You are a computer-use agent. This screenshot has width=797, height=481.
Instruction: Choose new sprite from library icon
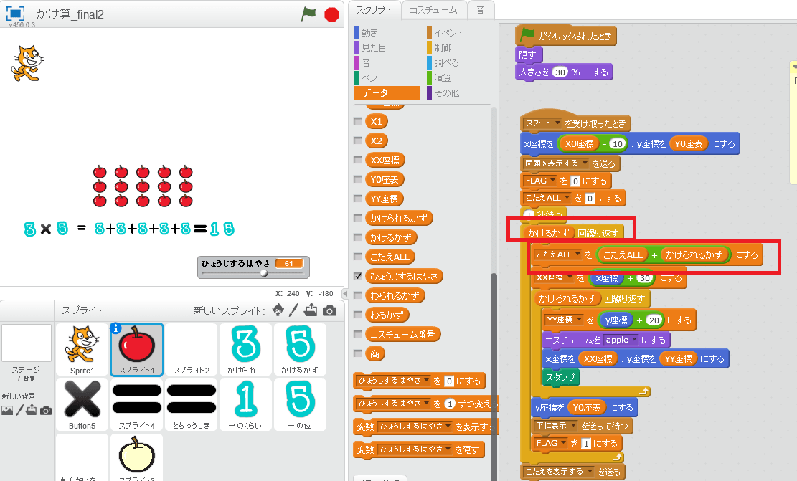278,310
